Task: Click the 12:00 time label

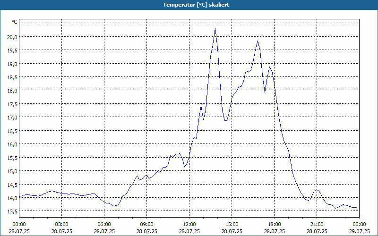Action: pyautogui.click(x=189, y=225)
